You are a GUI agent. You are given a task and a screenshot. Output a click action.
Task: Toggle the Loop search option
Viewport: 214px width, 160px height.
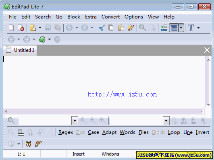tap(174, 132)
